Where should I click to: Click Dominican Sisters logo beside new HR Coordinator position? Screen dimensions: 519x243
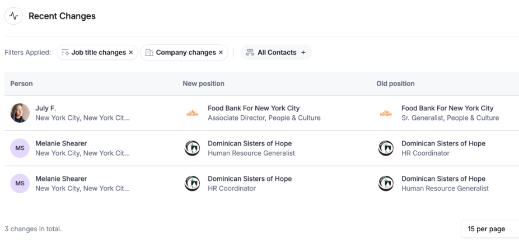pos(192,184)
